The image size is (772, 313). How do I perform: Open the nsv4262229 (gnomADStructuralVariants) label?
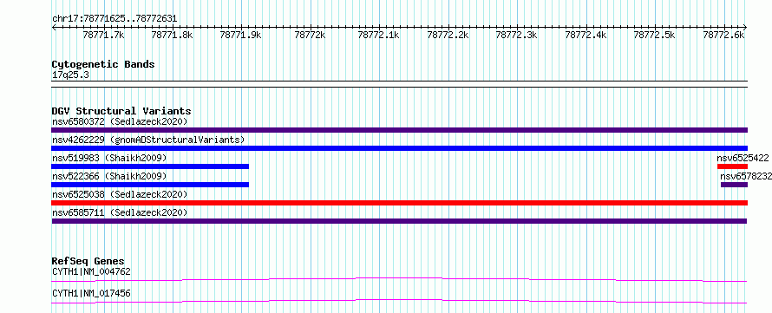[x=148, y=140]
